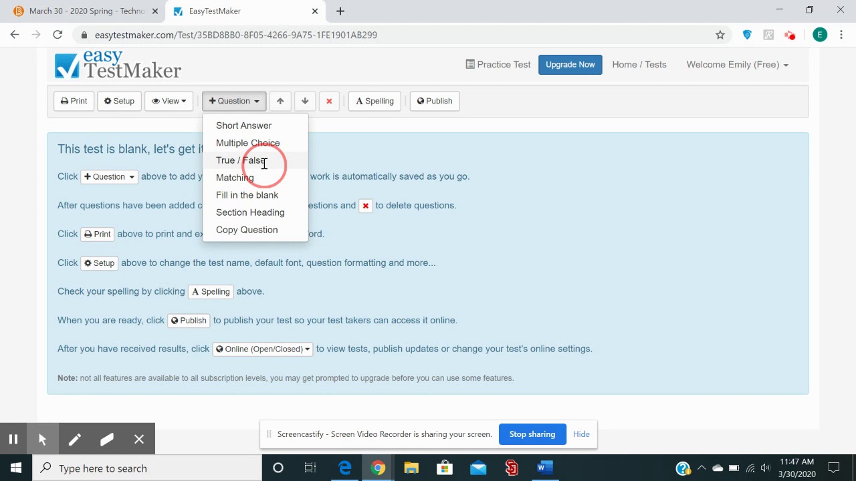
Task: Click the address bar URL
Action: tap(236, 35)
